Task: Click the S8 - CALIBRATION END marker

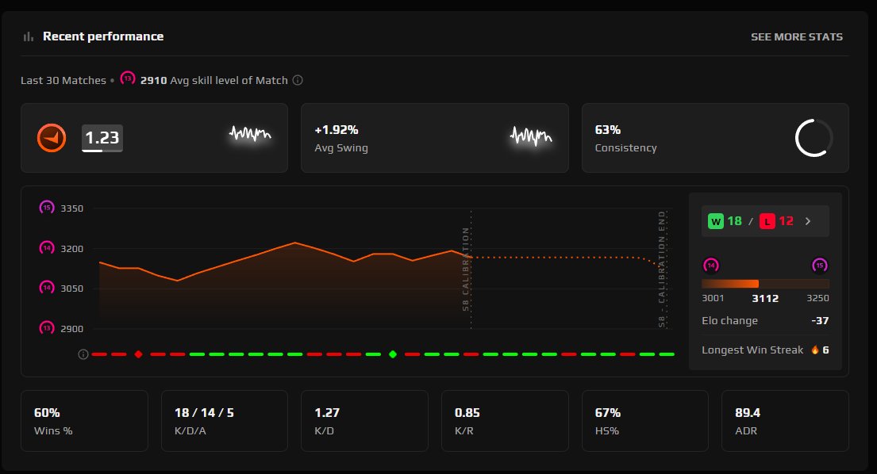Action: (662, 269)
